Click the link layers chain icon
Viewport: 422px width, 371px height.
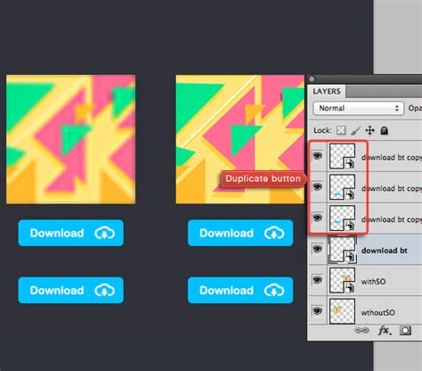click(x=361, y=331)
